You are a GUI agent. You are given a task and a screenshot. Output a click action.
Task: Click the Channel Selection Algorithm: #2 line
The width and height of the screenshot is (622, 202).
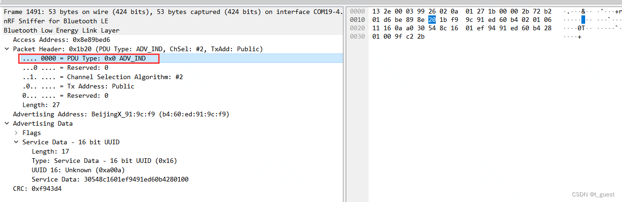[x=103, y=77]
